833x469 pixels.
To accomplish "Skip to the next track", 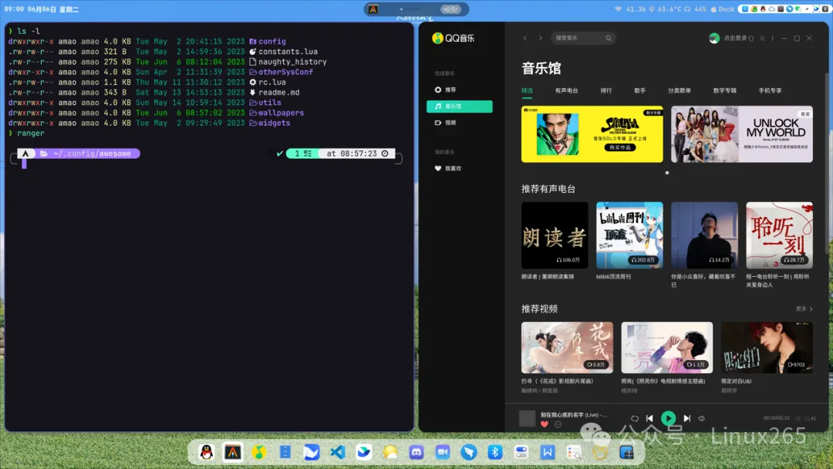I will [x=687, y=419].
